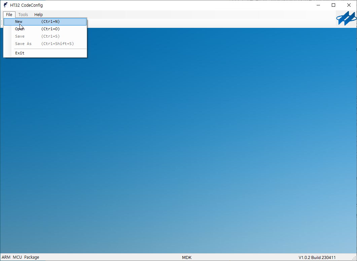
Task: Open the Tools menu
Action: [23, 14]
